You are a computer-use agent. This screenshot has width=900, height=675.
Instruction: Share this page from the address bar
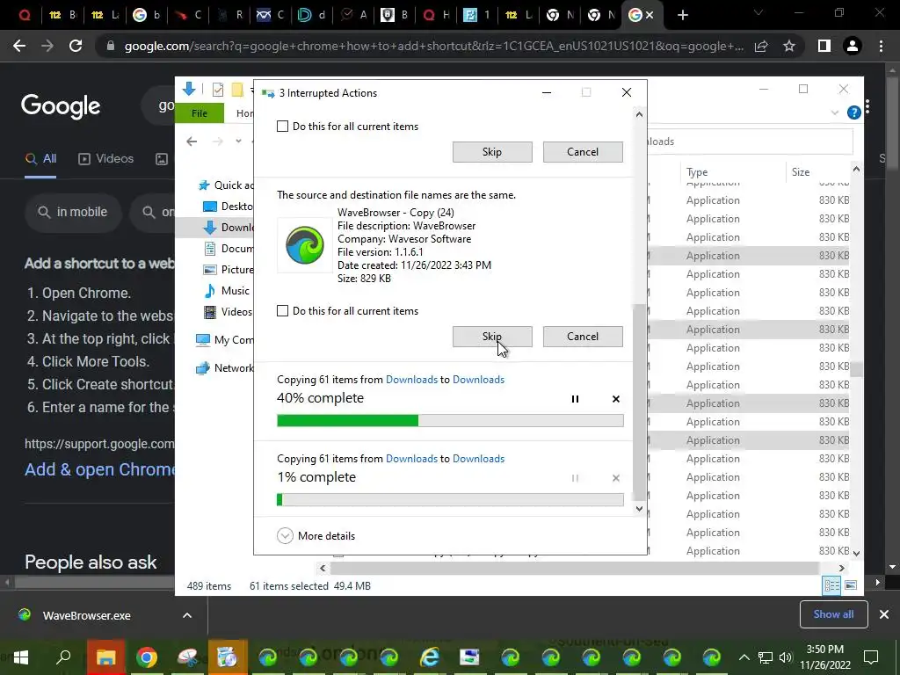761,46
